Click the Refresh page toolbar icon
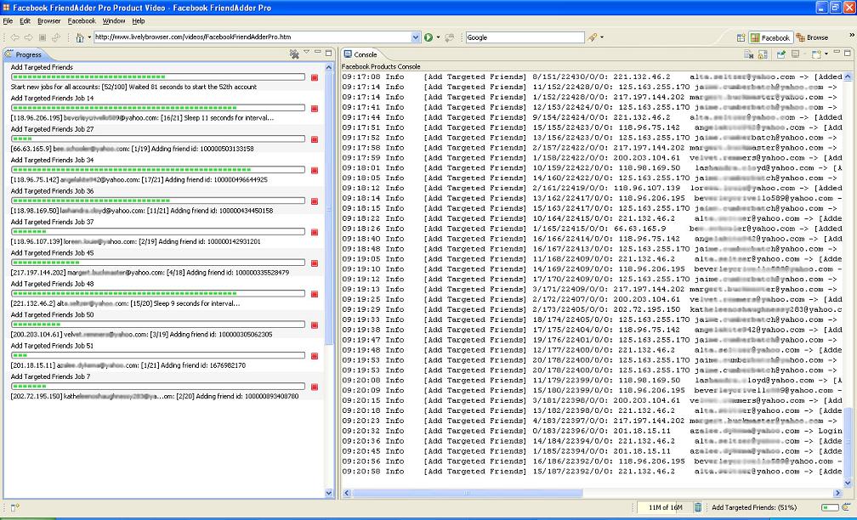 [x=56, y=37]
